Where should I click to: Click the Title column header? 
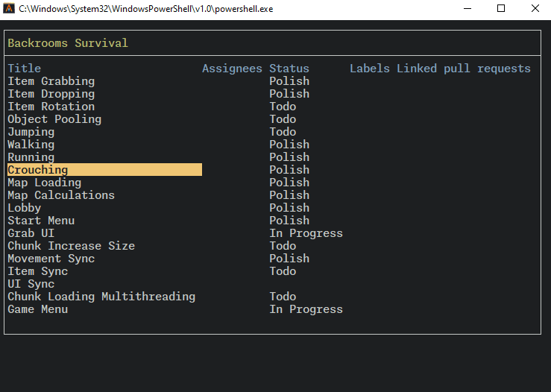point(24,69)
